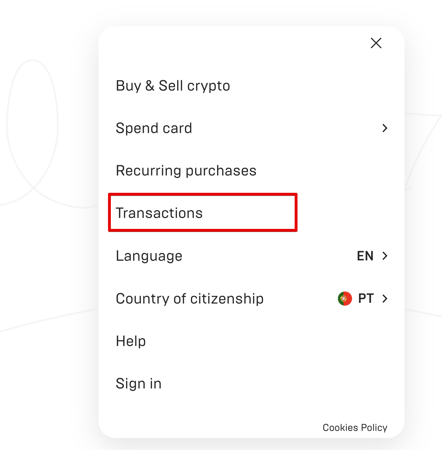This screenshot has height=450, width=442.
Task: Click the EN language code
Action: pyautogui.click(x=365, y=256)
